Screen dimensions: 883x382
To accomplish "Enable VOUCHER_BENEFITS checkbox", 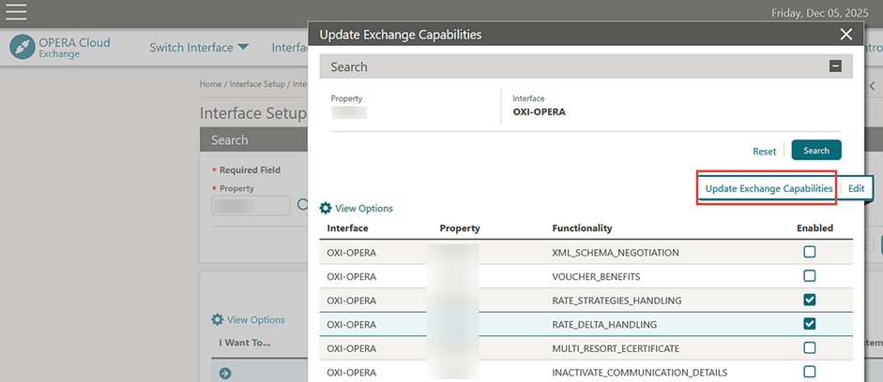I will click(809, 276).
